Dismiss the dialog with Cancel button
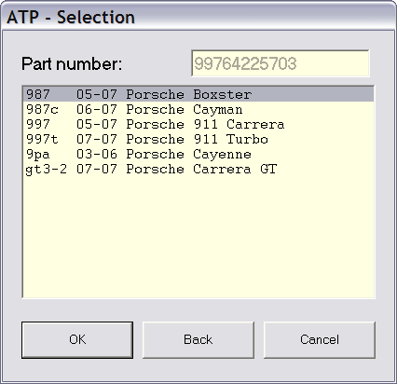Screen dimensions: 397x384 (x=320, y=339)
